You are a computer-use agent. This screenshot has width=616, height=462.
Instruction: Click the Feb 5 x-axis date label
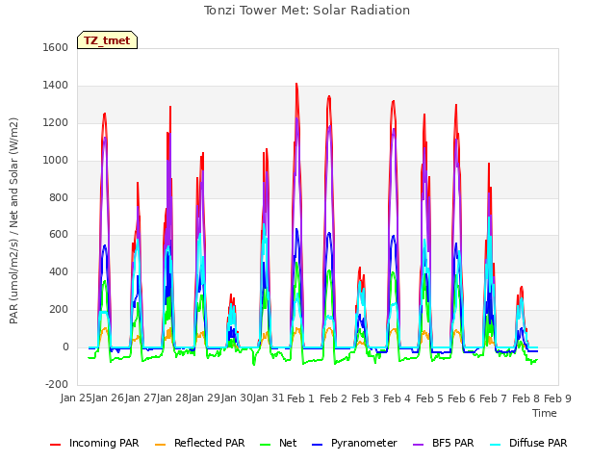point(429,398)
